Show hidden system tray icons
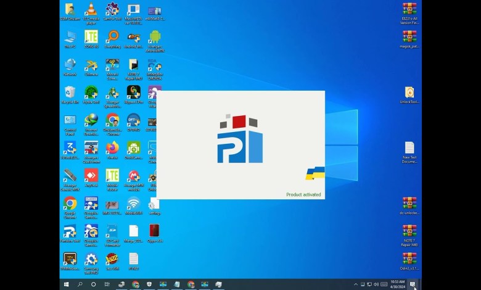 (355, 284)
